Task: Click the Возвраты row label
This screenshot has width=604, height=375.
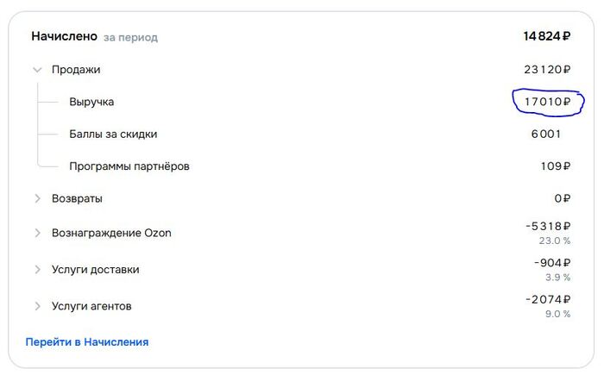Action: click(x=77, y=198)
